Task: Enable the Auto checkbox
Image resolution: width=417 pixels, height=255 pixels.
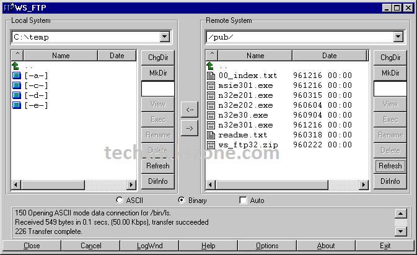Action: point(243,201)
